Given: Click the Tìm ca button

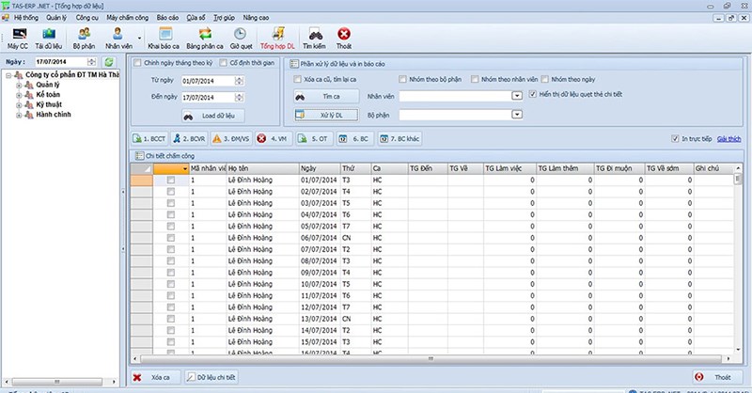Looking at the screenshot, I should [x=326, y=97].
